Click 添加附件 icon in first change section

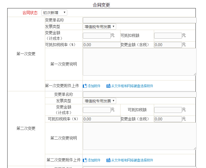(85, 86)
